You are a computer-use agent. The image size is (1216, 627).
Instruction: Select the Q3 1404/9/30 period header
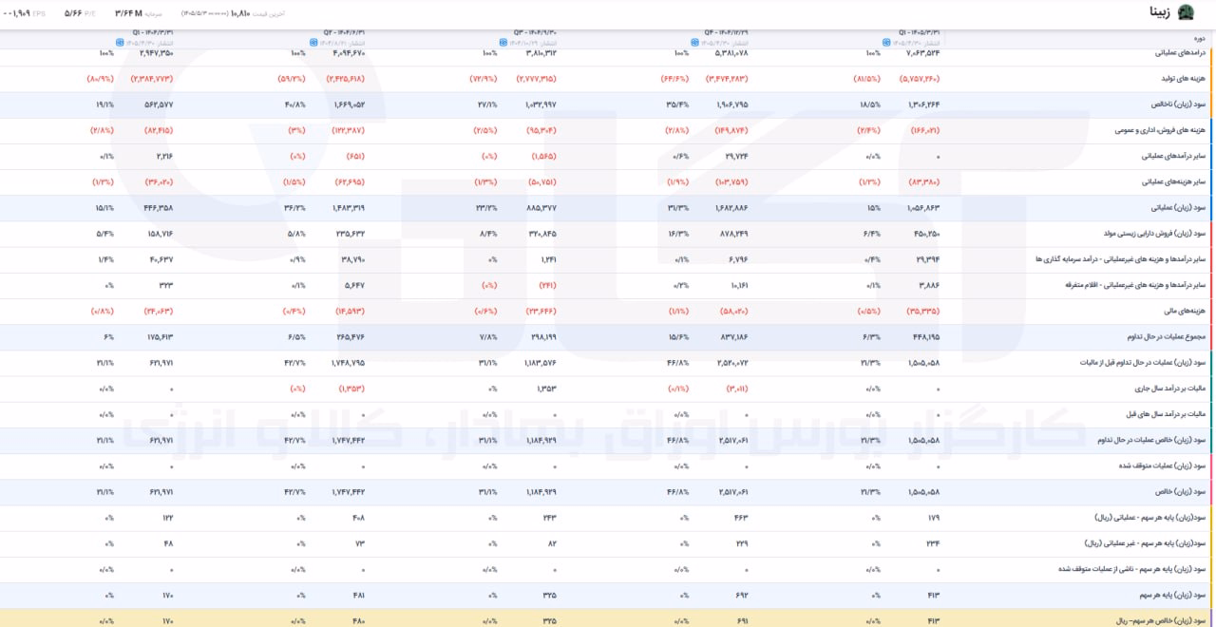coord(531,31)
